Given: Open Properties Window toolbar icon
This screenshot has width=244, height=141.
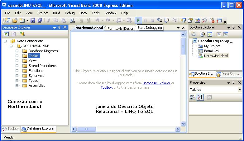Looking at the screenshot, I should 190,20.
